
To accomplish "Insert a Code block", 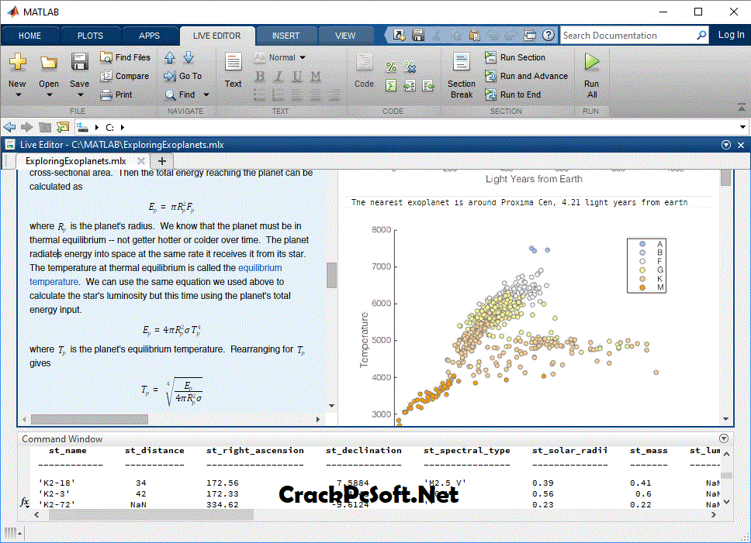I will tap(364, 70).
